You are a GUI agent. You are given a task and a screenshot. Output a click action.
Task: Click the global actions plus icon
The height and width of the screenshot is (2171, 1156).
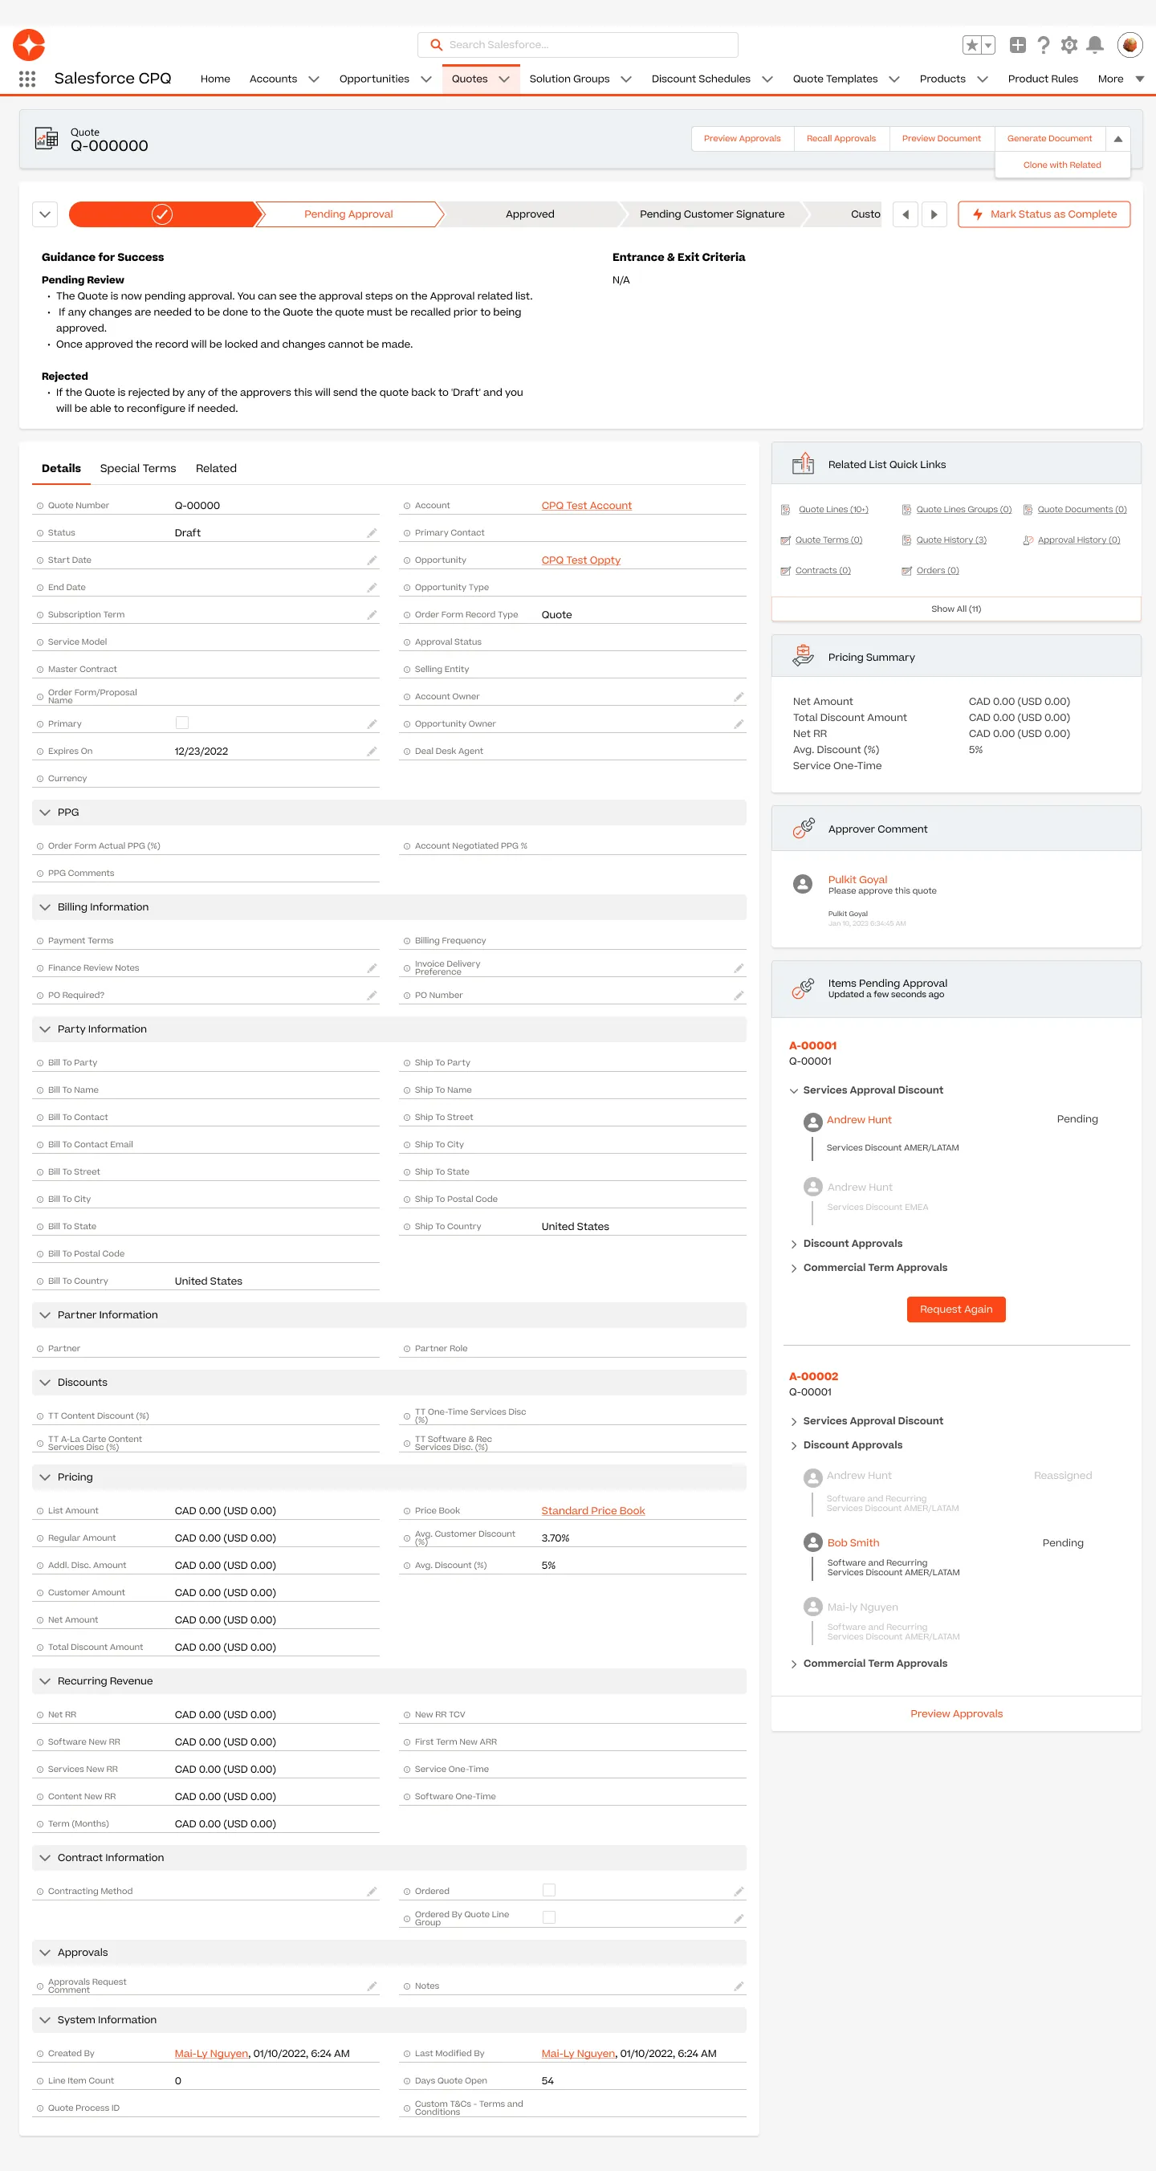pyautogui.click(x=1017, y=45)
